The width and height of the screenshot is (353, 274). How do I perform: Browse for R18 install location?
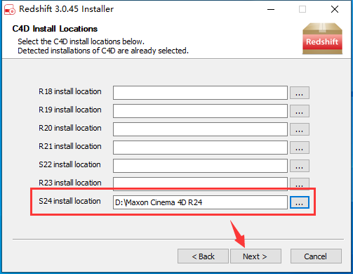[300, 93]
